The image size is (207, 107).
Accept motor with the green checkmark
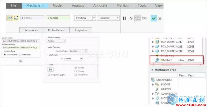[154, 18]
